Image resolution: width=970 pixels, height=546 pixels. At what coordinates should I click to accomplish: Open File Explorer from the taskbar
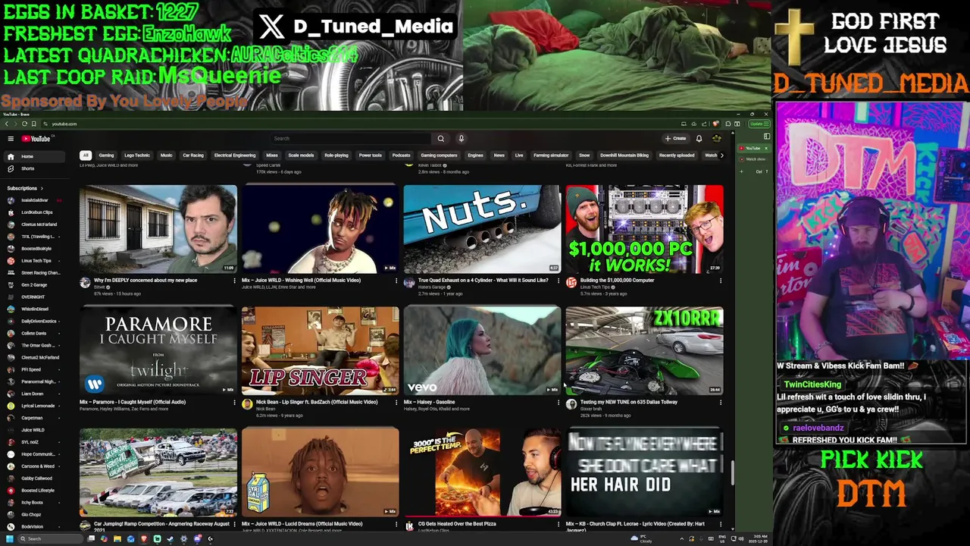tap(117, 538)
